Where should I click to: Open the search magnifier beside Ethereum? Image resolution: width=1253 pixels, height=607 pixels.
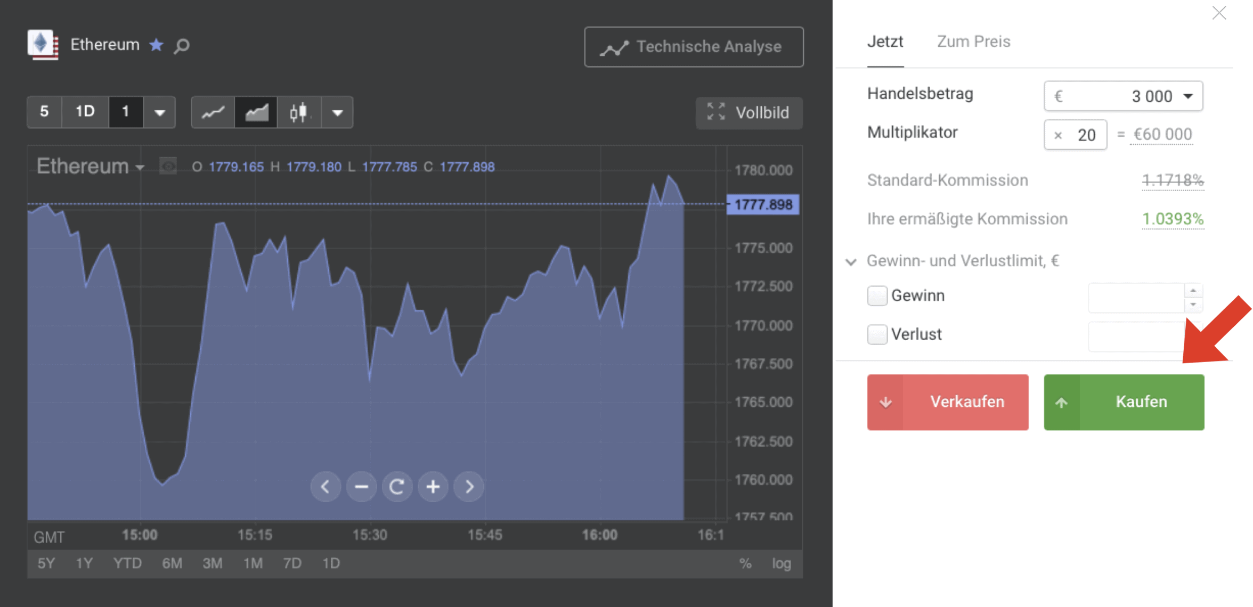tap(182, 46)
